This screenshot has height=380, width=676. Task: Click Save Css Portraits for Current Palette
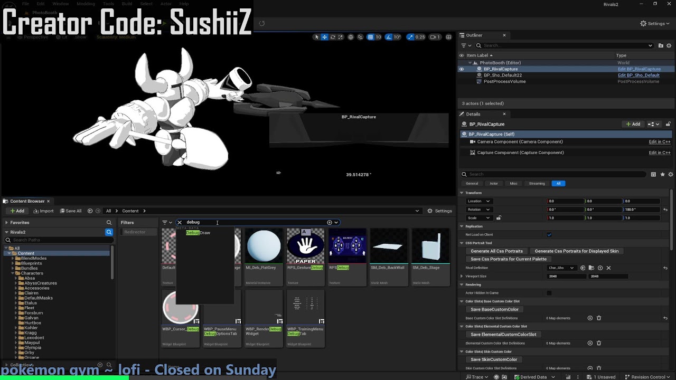click(x=509, y=259)
